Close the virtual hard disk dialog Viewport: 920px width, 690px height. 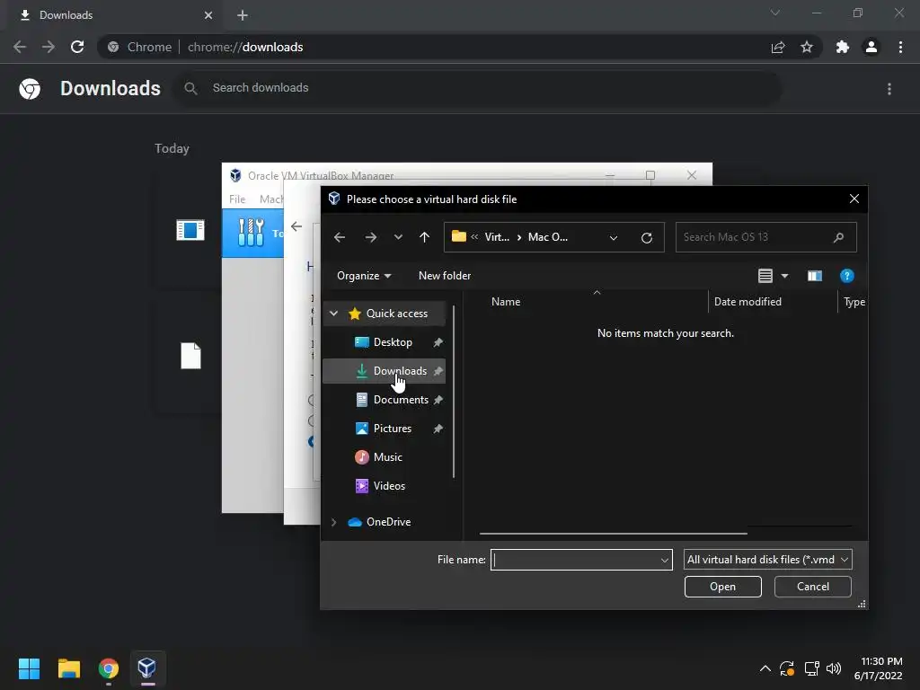click(854, 199)
